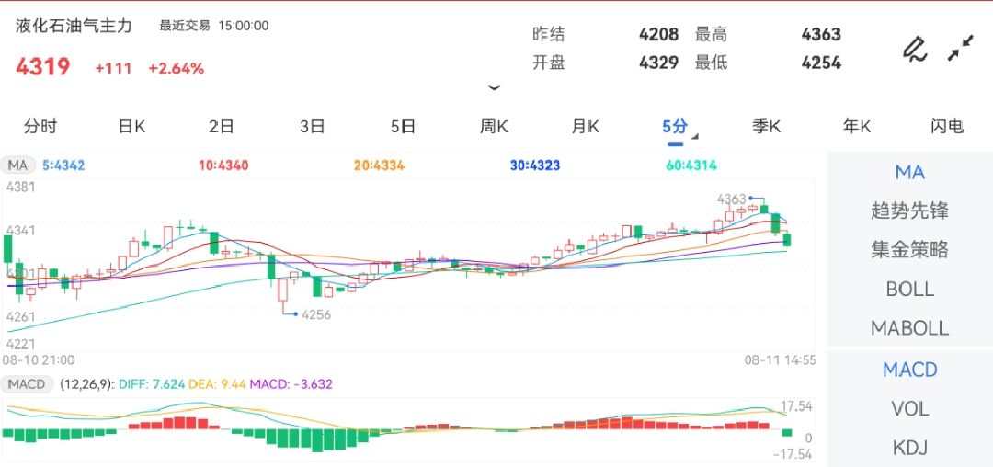Select the 闪电 tab

(x=947, y=127)
